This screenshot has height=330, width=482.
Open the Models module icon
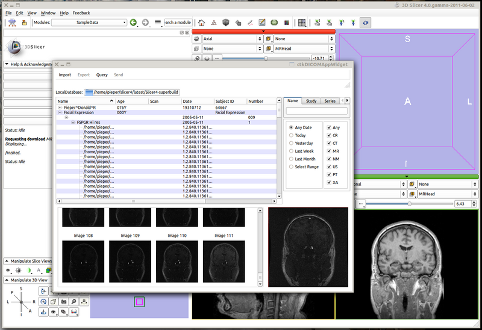coord(238,22)
